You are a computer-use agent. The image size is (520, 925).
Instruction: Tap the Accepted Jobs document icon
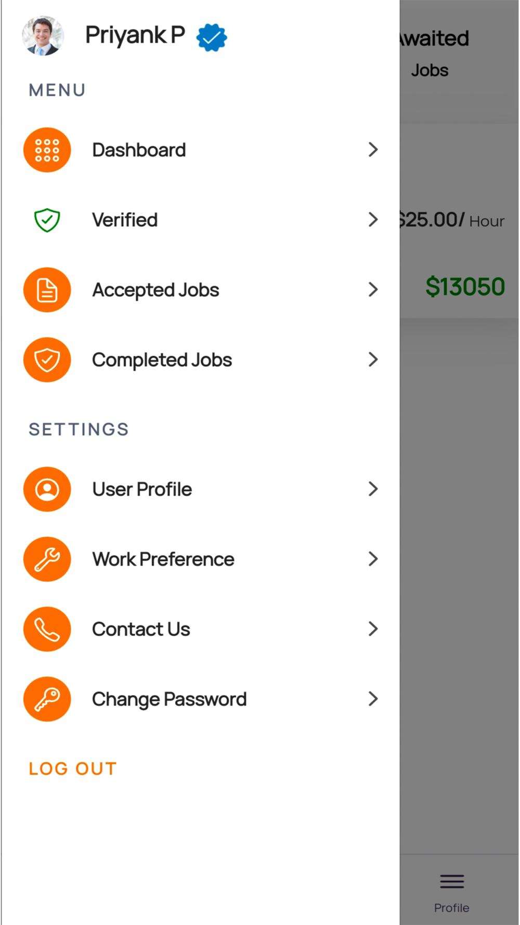[47, 290]
